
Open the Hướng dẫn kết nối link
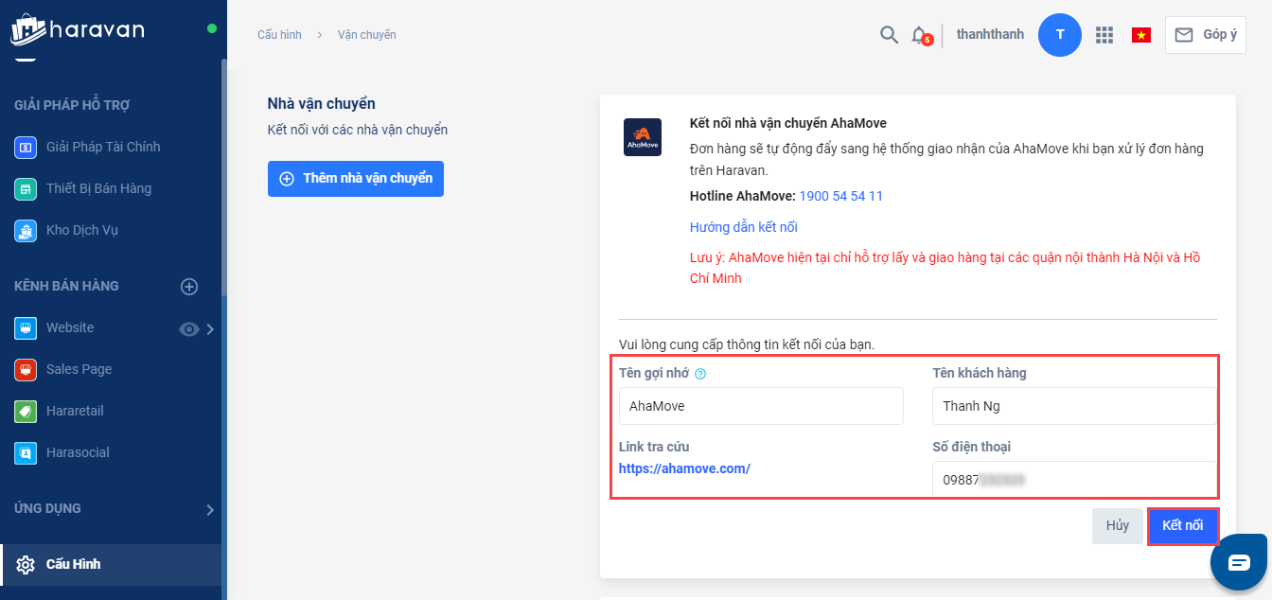[x=744, y=227]
